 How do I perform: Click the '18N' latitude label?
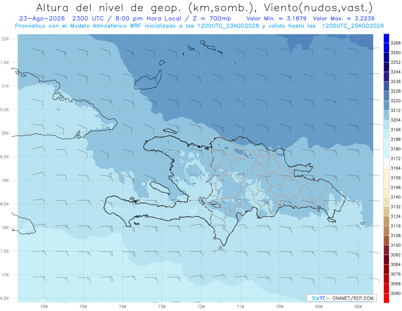(5, 227)
